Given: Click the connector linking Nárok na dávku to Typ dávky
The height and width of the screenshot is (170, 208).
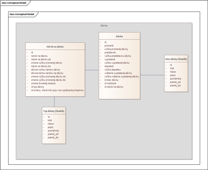Looking at the screenshot, I should [54, 102].
